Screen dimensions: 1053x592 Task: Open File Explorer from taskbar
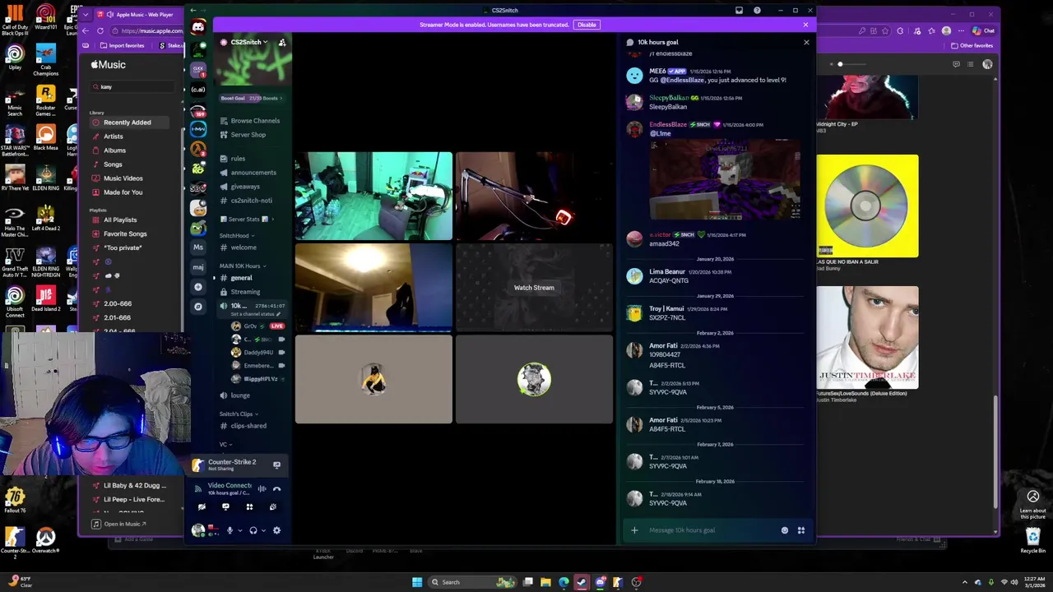pos(545,582)
